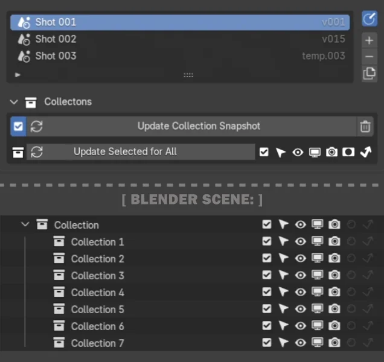Image resolution: width=384 pixels, height=362 pixels.
Task: Grab the shot list resize handle dots
Action: (x=188, y=75)
